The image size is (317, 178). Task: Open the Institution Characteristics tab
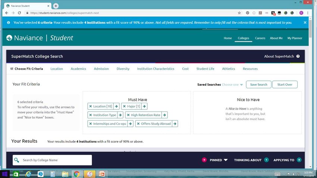click(156, 69)
